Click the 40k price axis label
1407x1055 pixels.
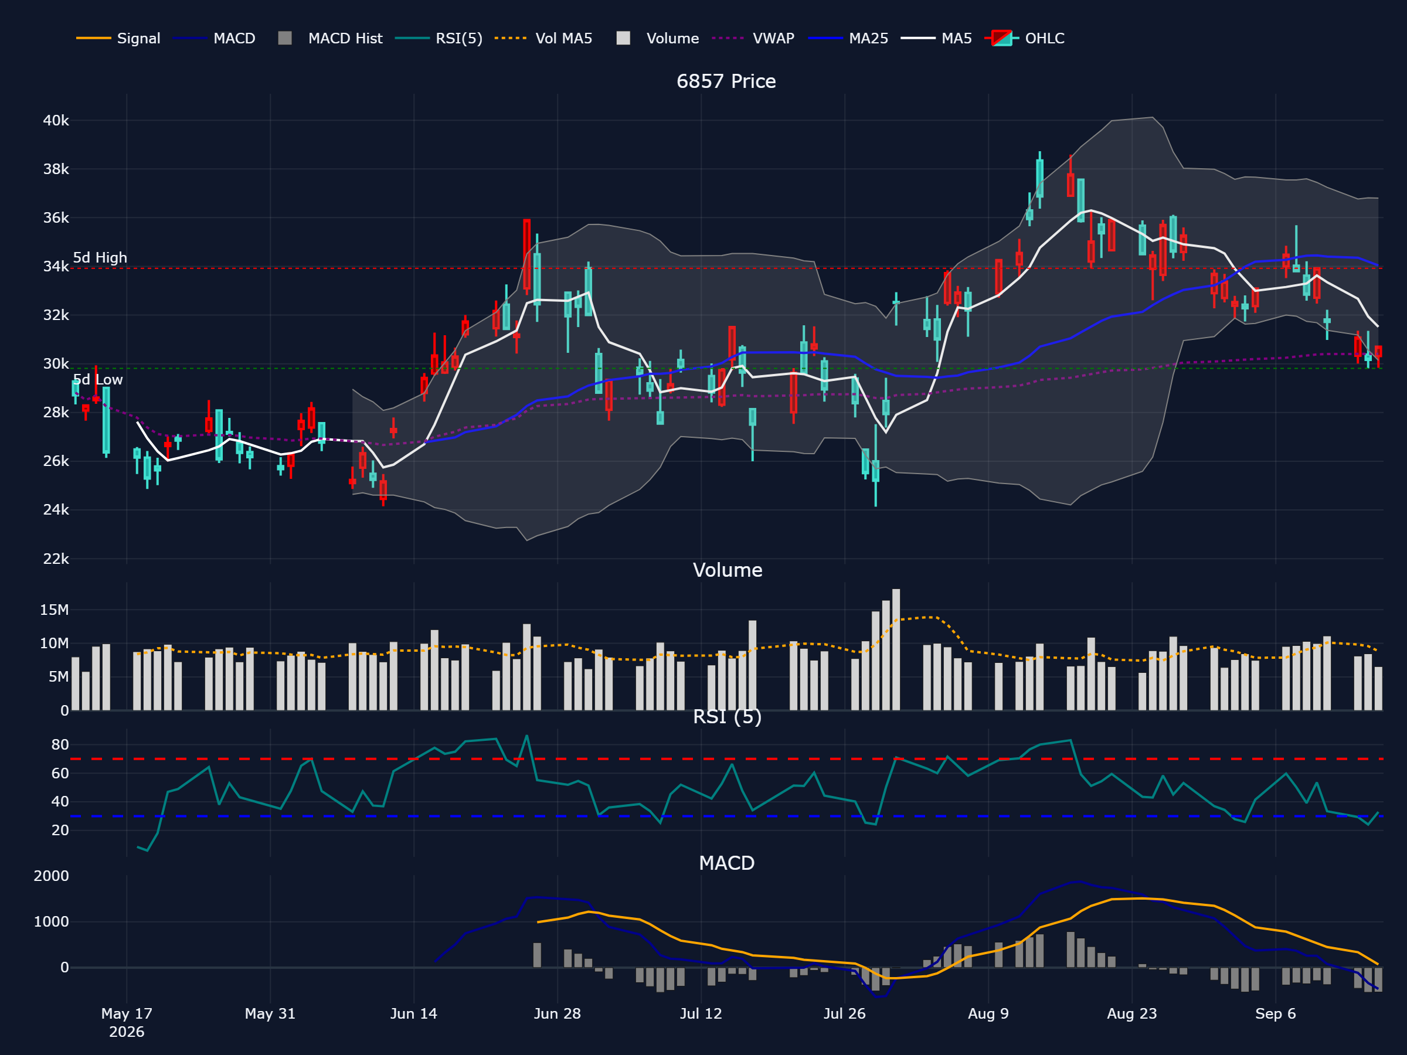[56, 120]
